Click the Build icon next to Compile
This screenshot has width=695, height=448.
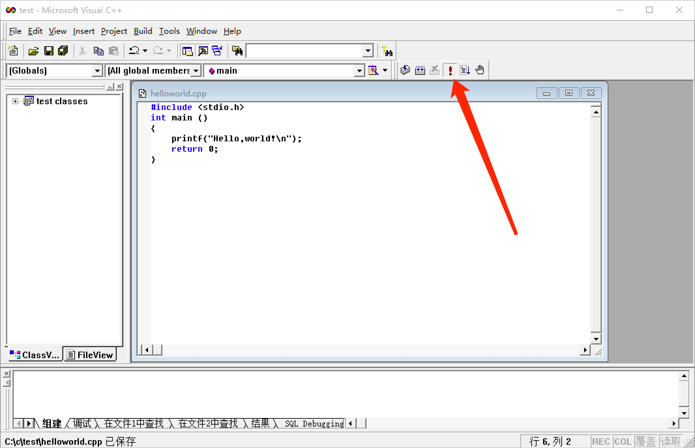click(x=420, y=70)
